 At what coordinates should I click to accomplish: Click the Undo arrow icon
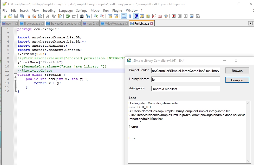pos(68,16)
